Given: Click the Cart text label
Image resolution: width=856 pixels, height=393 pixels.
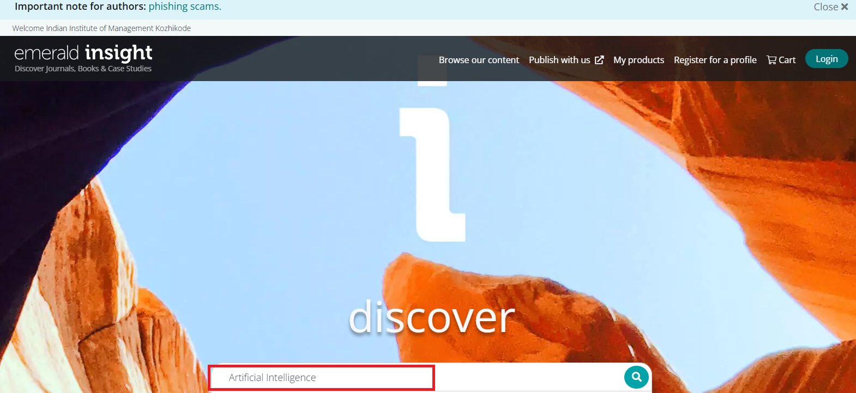Looking at the screenshot, I should click(x=787, y=60).
